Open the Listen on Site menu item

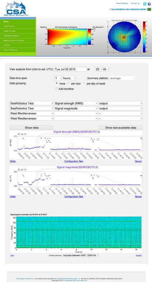18,31
